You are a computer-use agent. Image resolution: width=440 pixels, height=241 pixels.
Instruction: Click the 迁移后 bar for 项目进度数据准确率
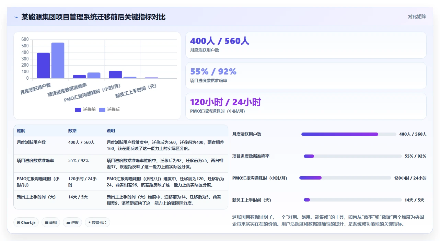94,76
